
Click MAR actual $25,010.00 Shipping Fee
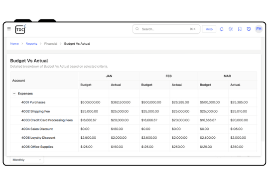click(x=239, y=111)
